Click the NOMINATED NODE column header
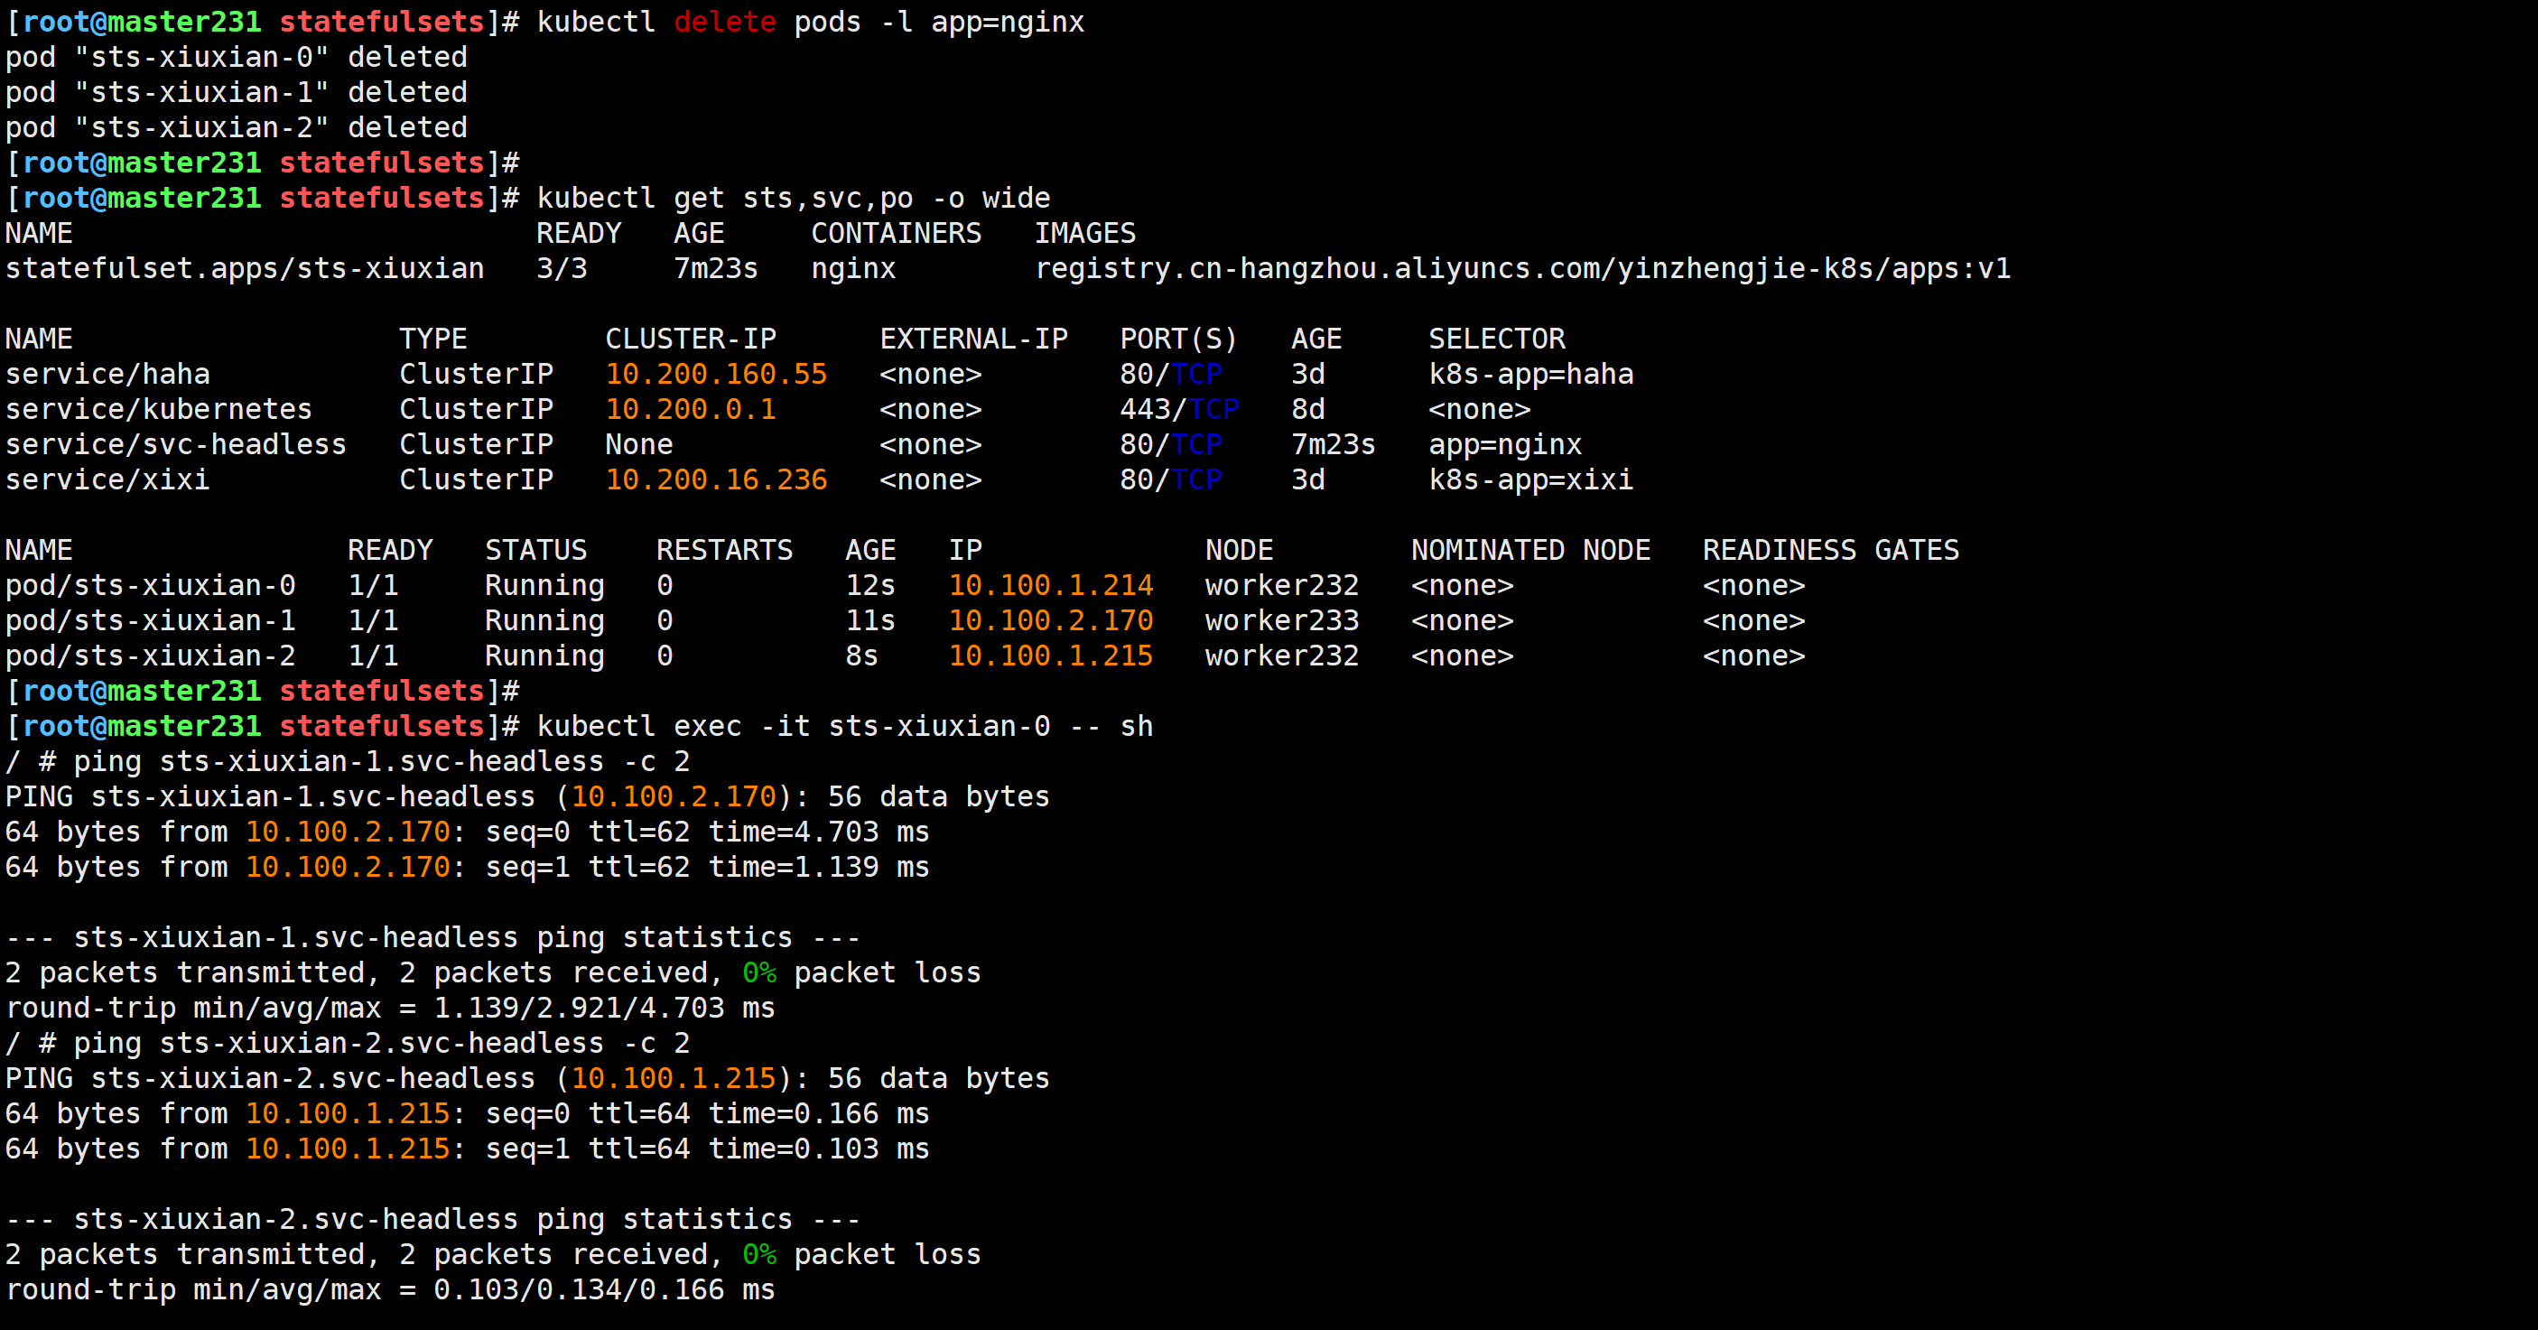 click(x=1530, y=550)
